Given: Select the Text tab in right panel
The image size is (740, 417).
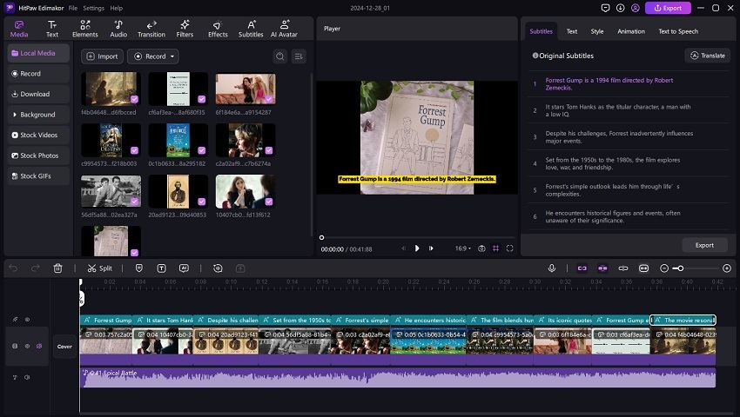Looking at the screenshot, I should [x=571, y=31].
